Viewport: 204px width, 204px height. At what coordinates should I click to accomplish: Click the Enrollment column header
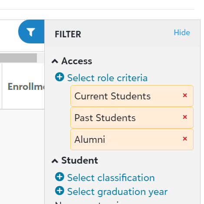(x=26, y=86)
